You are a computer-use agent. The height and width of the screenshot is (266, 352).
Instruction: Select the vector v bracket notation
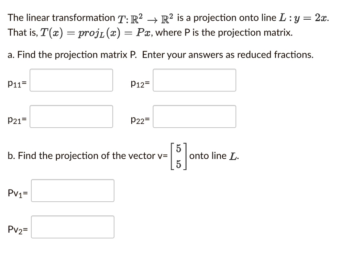pos(178,156)
